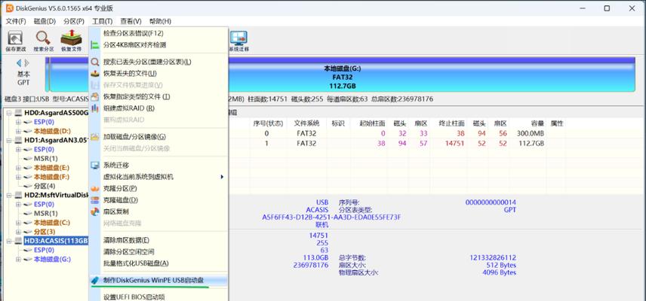646x301 pixels.
Task: Click the icon beside 恢复丢失的文件
Action: pos(95,74)
